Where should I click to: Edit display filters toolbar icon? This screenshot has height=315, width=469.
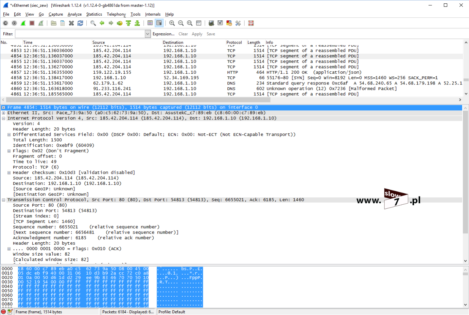tap(220, 23)
